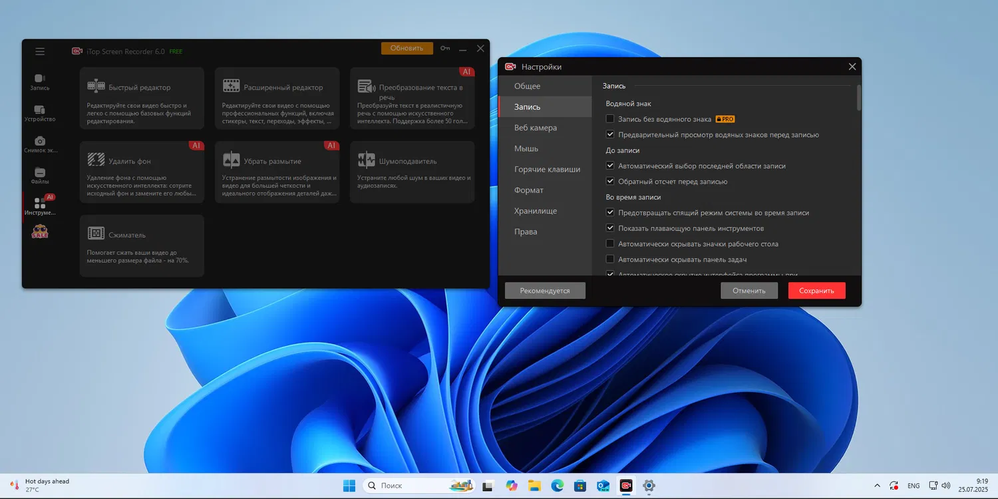Screen dimensions: 998x499
Task: Open the Веб камера settings tab
Action: click(x=536, y=128)
